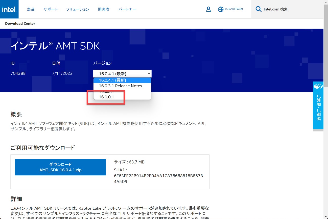The image size is (328, 219).
Task: Open the ソリューション menu
Action: coord(78,9)
